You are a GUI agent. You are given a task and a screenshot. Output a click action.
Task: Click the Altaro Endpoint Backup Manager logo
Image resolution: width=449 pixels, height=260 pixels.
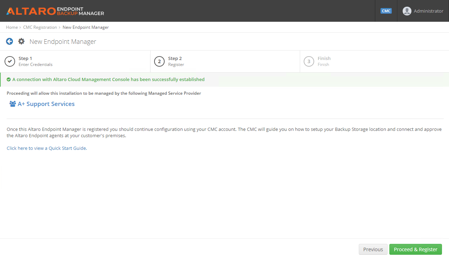click(x=55, y=11)
